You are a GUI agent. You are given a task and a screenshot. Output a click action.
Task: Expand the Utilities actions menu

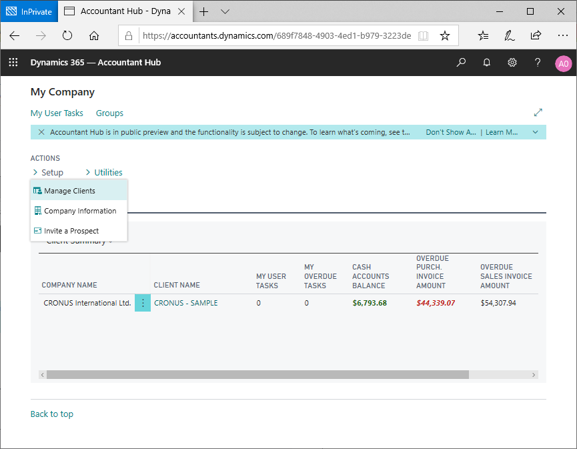[x=104, y=172]
